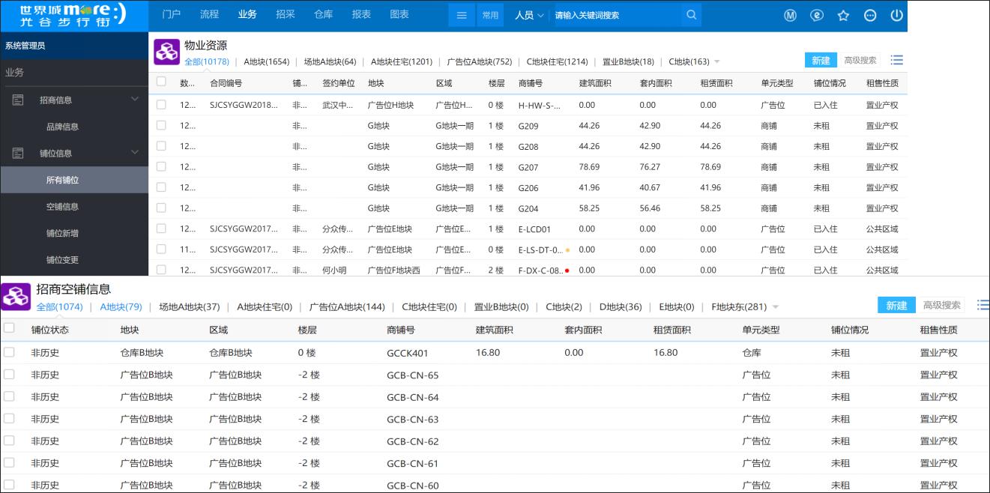Click the 新建 button in 物业资源 panel
The width and height of the screenshot is (990, 493).
click(821, 60)
